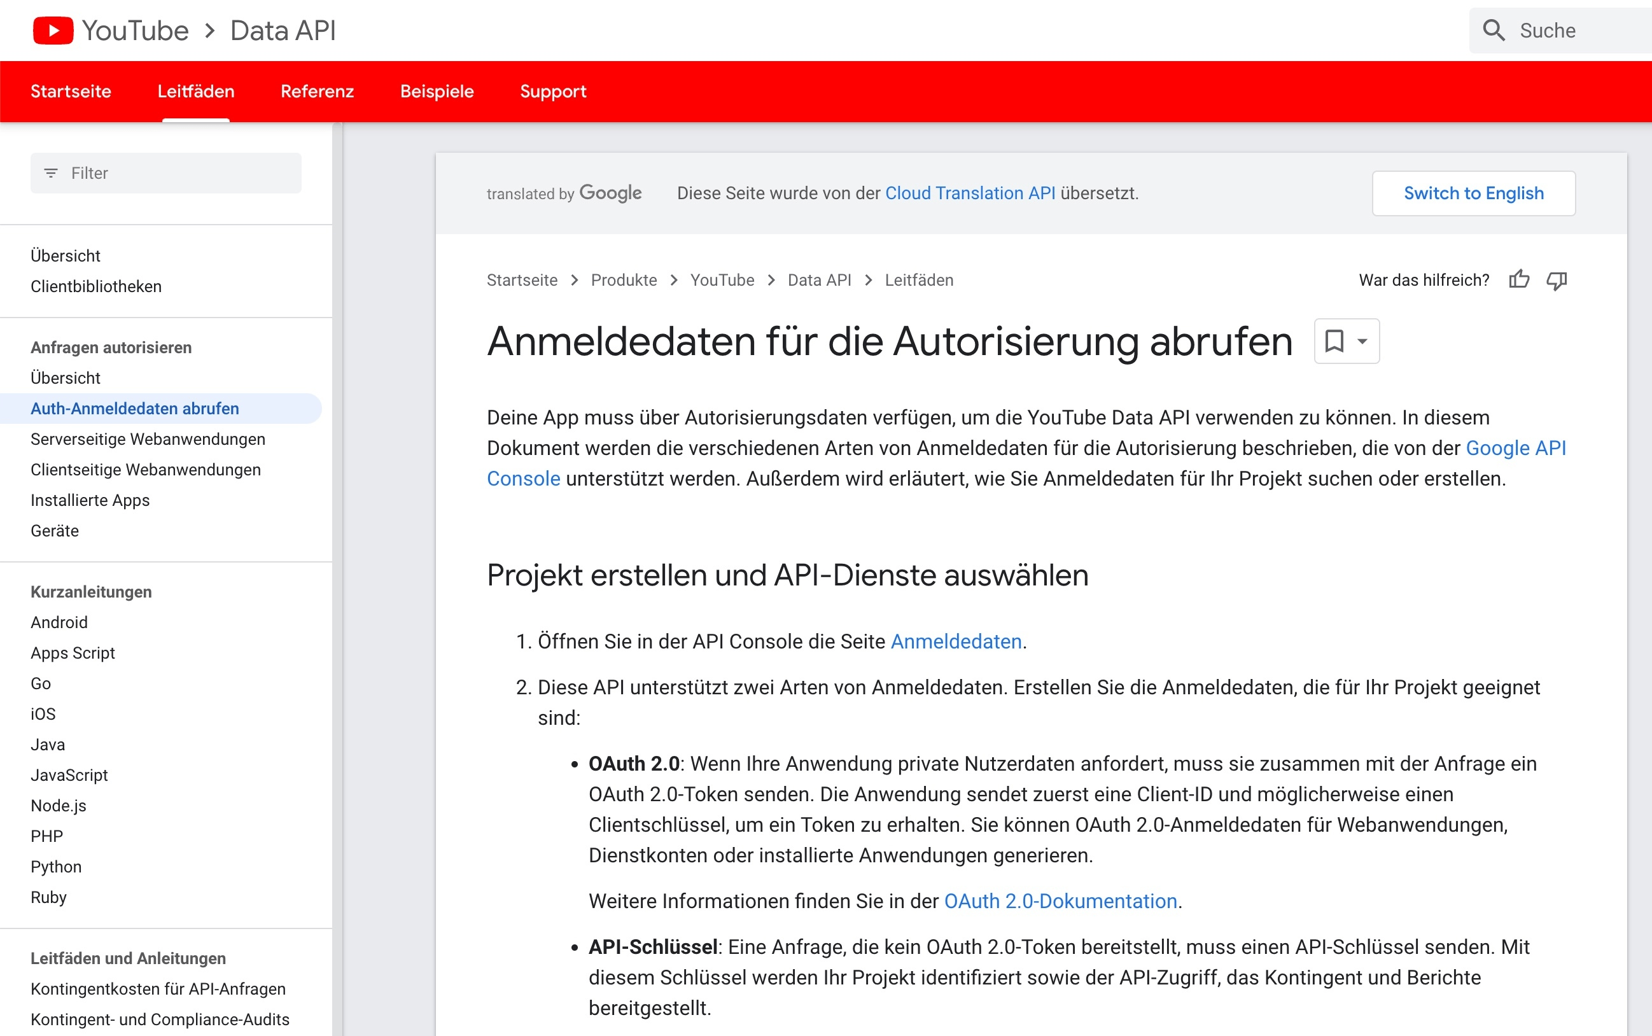Click the YouTube logo icon

(x=53, y=30)
